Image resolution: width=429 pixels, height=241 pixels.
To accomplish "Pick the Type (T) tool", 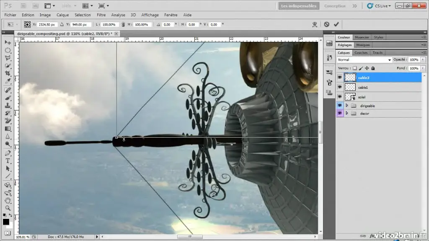I will click(8, 161).
